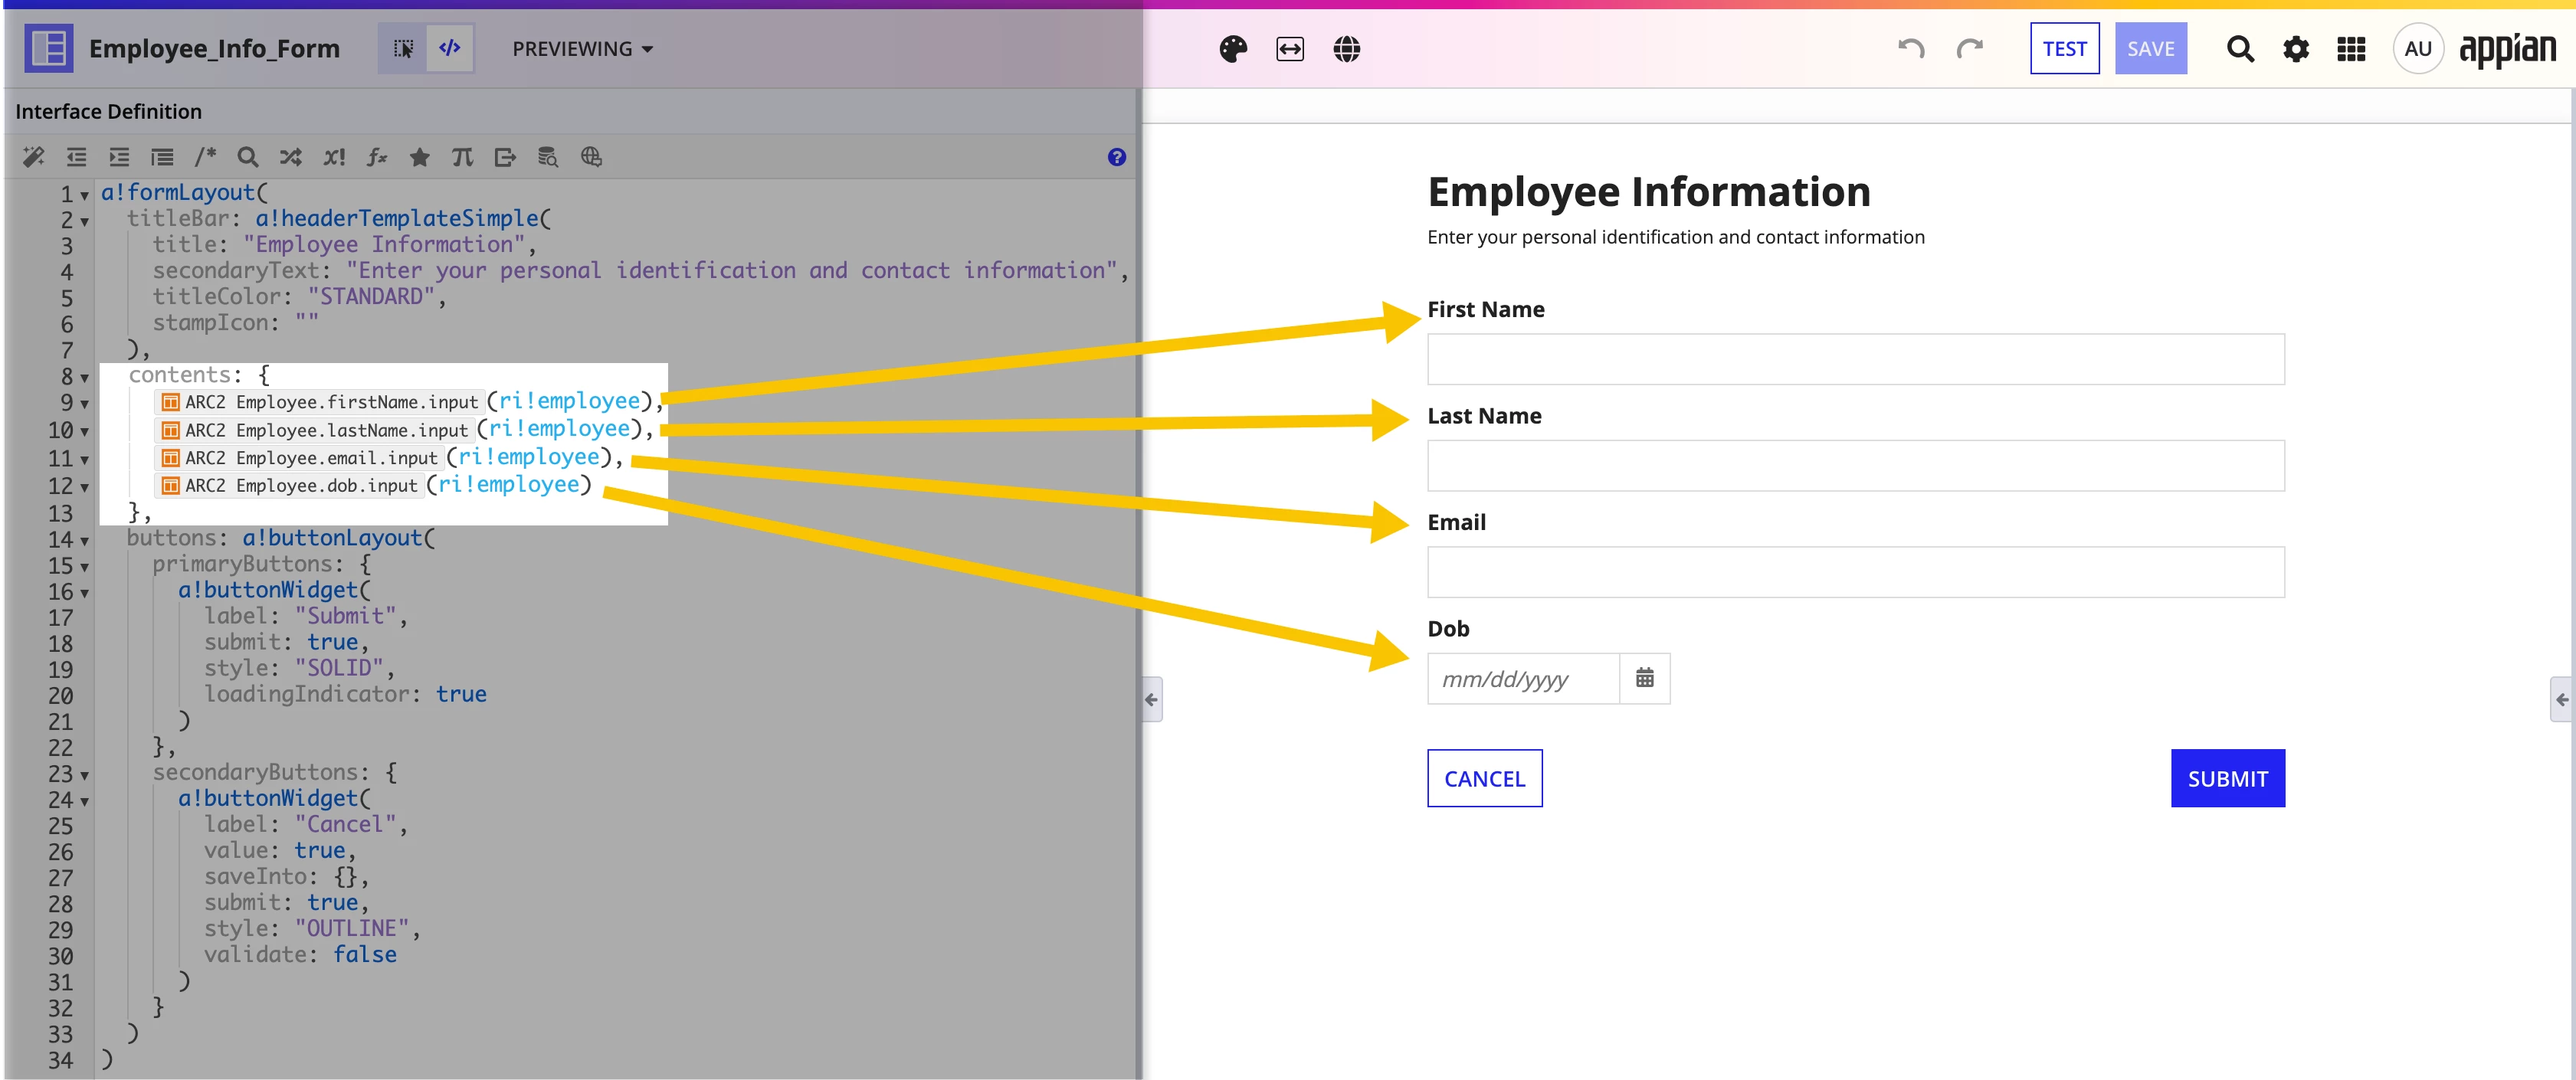Click the First Name input field
The image size is (2576, 1080).
click(x=1855, y=359)
